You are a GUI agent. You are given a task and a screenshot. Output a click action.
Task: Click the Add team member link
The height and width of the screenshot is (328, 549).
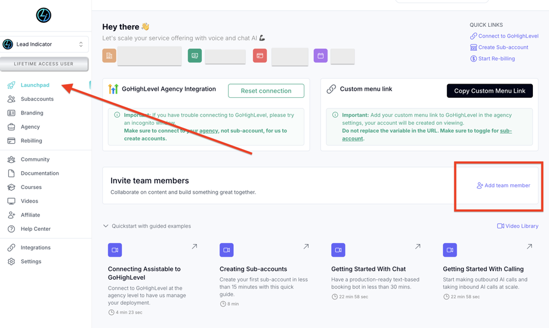[503, 185]
